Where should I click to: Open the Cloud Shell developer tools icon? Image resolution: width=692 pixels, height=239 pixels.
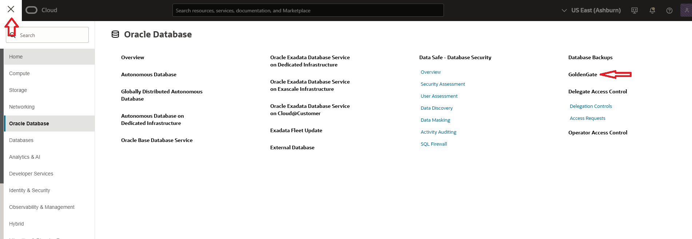coord(635,11)
